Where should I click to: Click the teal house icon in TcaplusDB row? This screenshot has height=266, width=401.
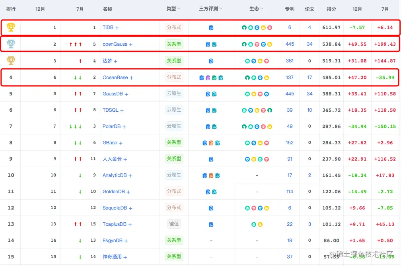[254, 225]
